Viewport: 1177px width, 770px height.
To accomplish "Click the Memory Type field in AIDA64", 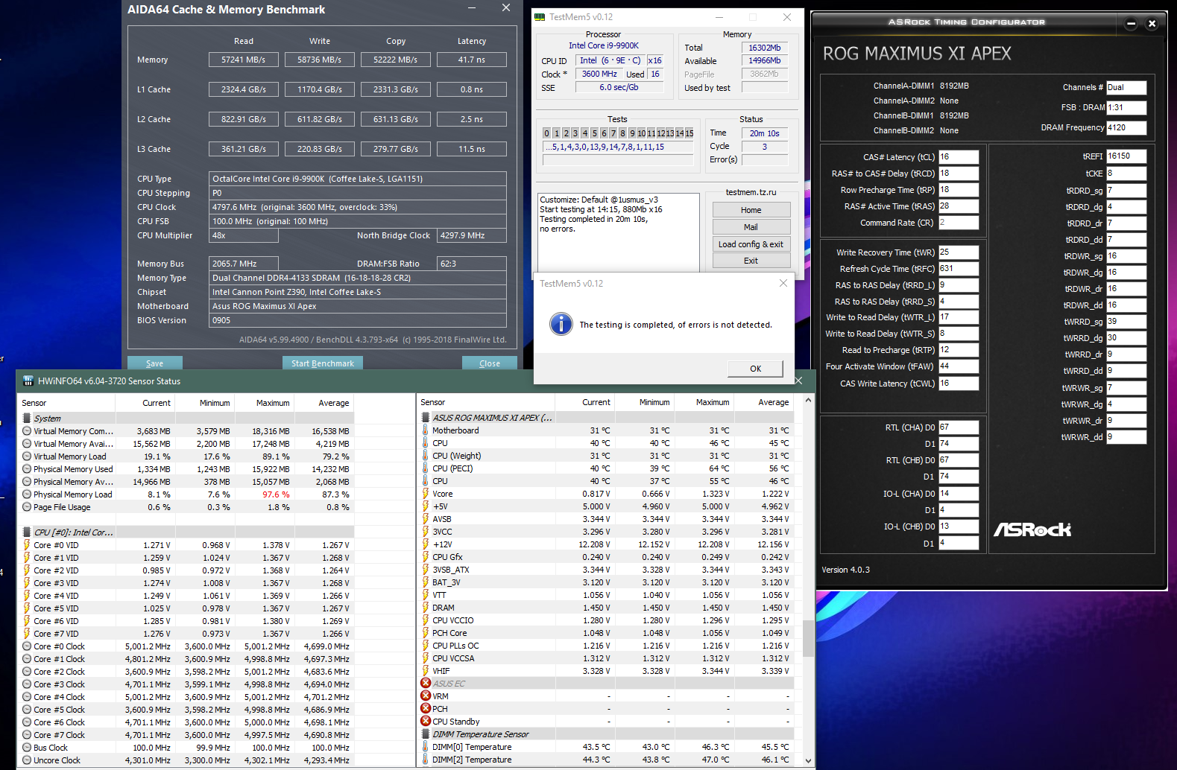I will tap(358, 278).
